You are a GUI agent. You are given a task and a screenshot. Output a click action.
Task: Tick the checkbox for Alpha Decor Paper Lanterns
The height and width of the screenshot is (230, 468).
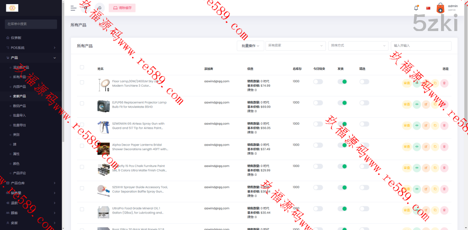82,146
